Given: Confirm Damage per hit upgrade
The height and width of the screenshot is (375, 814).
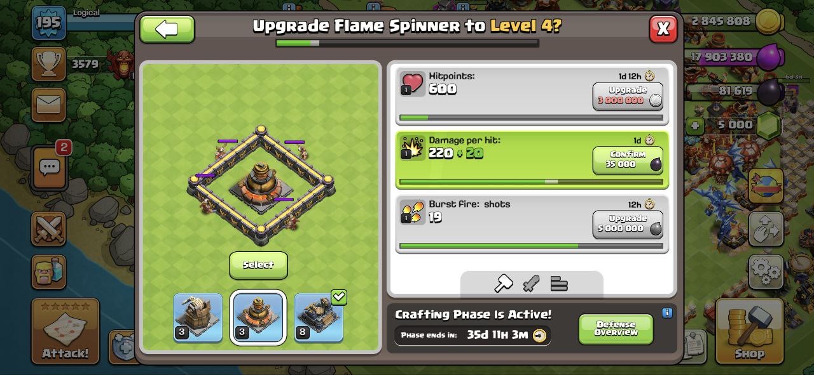Looking at the screenshot, I should coord(628,160).
